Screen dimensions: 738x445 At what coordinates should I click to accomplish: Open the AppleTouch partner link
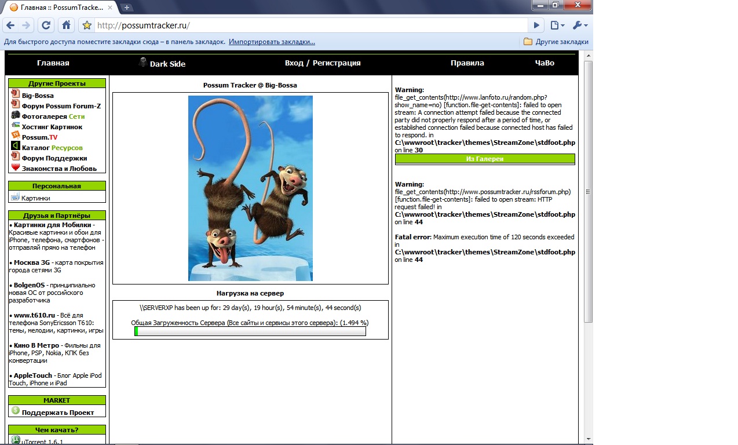[x=33, y=375]
